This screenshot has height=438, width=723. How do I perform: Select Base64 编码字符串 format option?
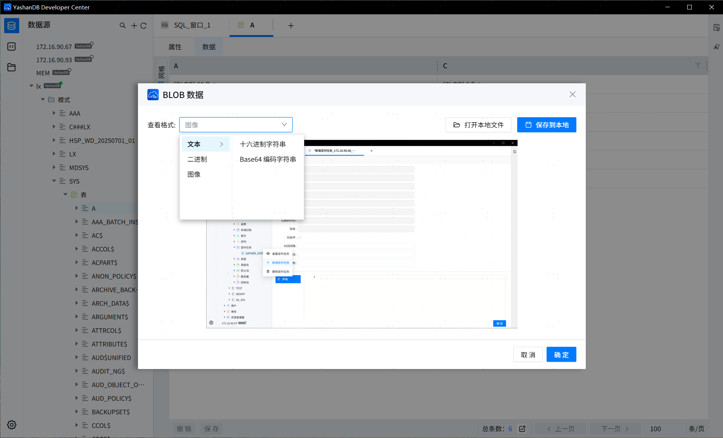(268, 159)
